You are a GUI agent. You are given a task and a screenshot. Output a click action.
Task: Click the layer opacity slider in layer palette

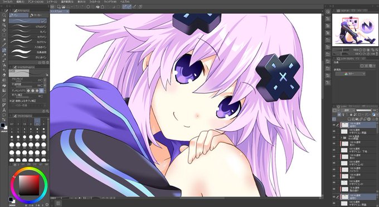[364, 110]
